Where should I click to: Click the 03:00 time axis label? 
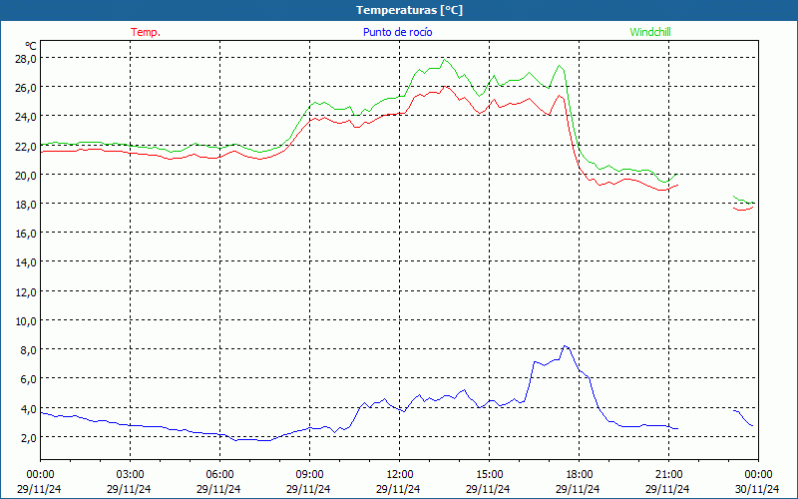pos(130,475)
